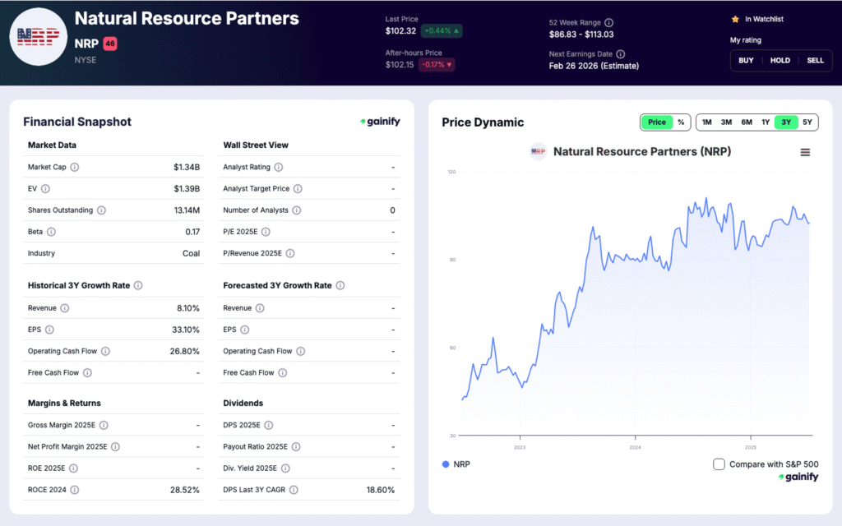This screenshot has width=842, height=526.
Task: Click the Next Earnings Date info icon
Action: point(621,53)
